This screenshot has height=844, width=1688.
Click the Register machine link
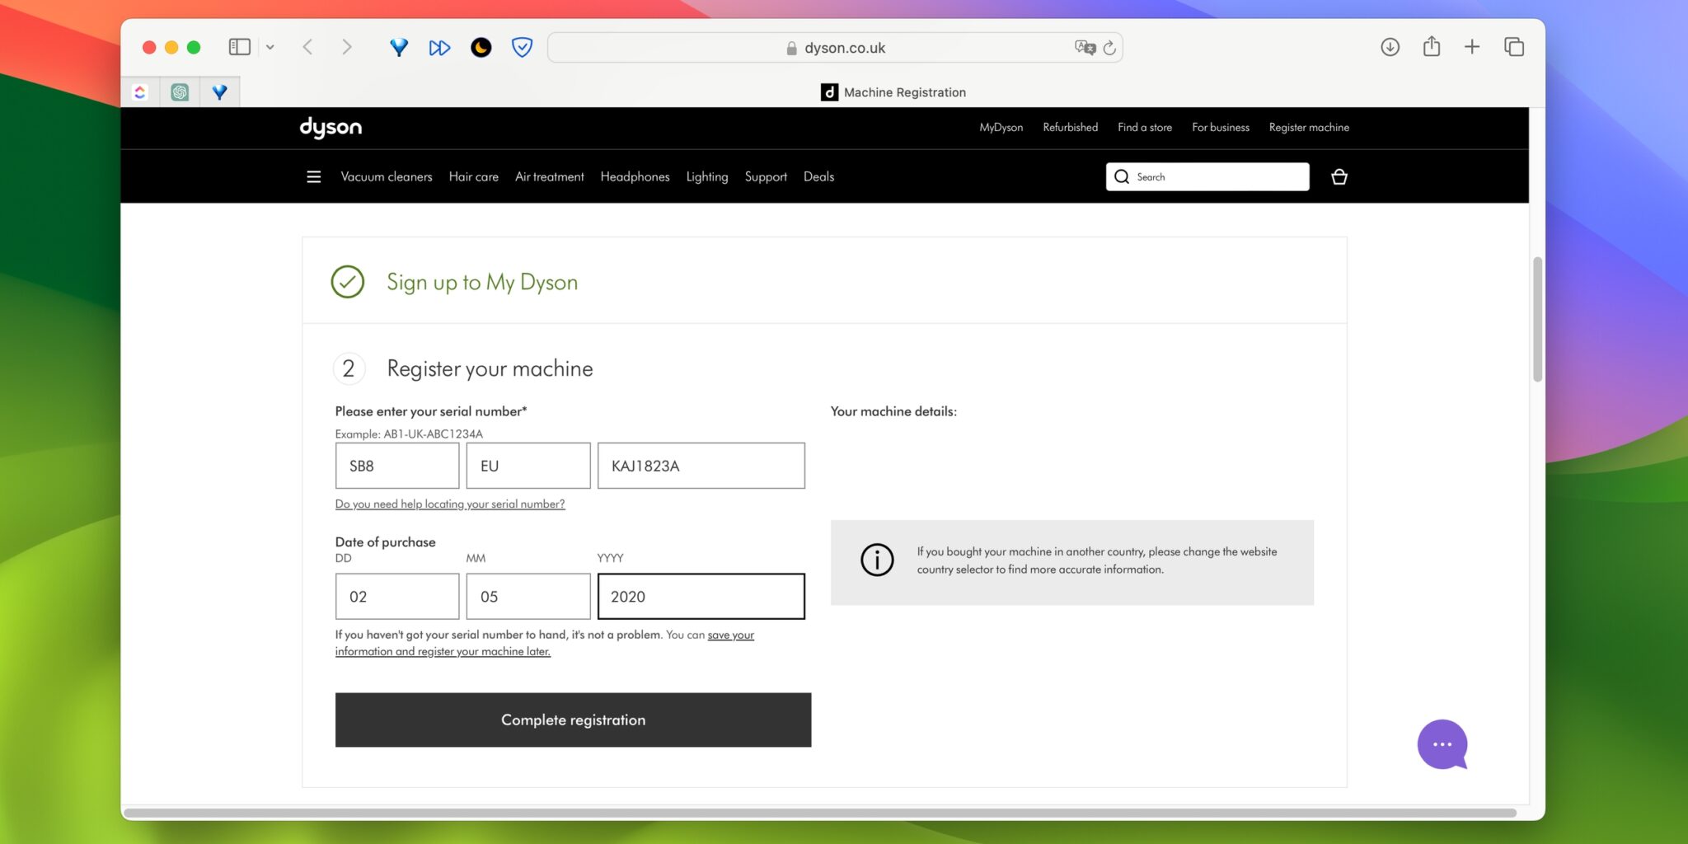1309,127
